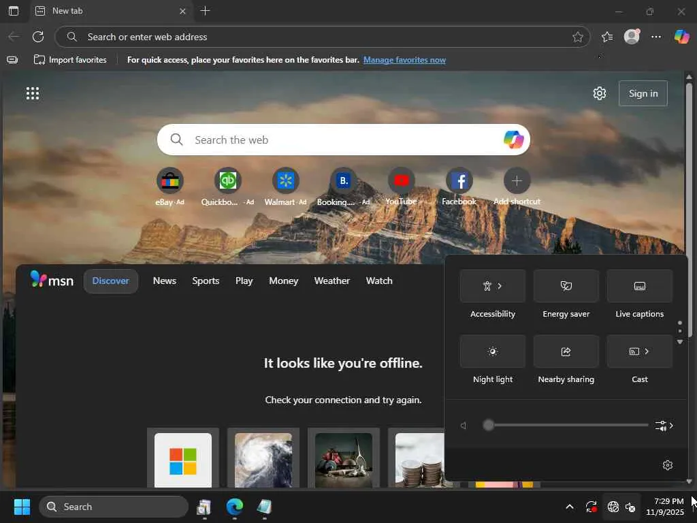Toggle Night light quick setting
697x523 pixels.
coord(493,351)
